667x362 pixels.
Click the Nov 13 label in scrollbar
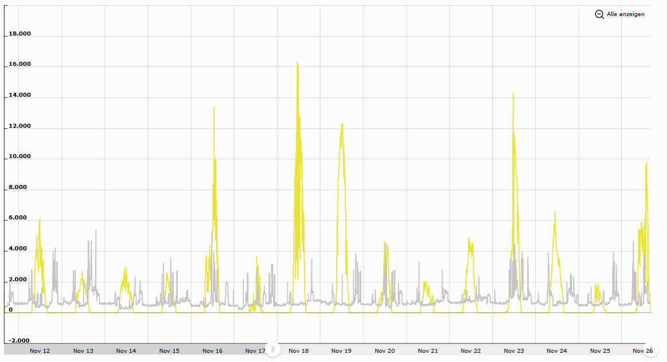(83, 351)
